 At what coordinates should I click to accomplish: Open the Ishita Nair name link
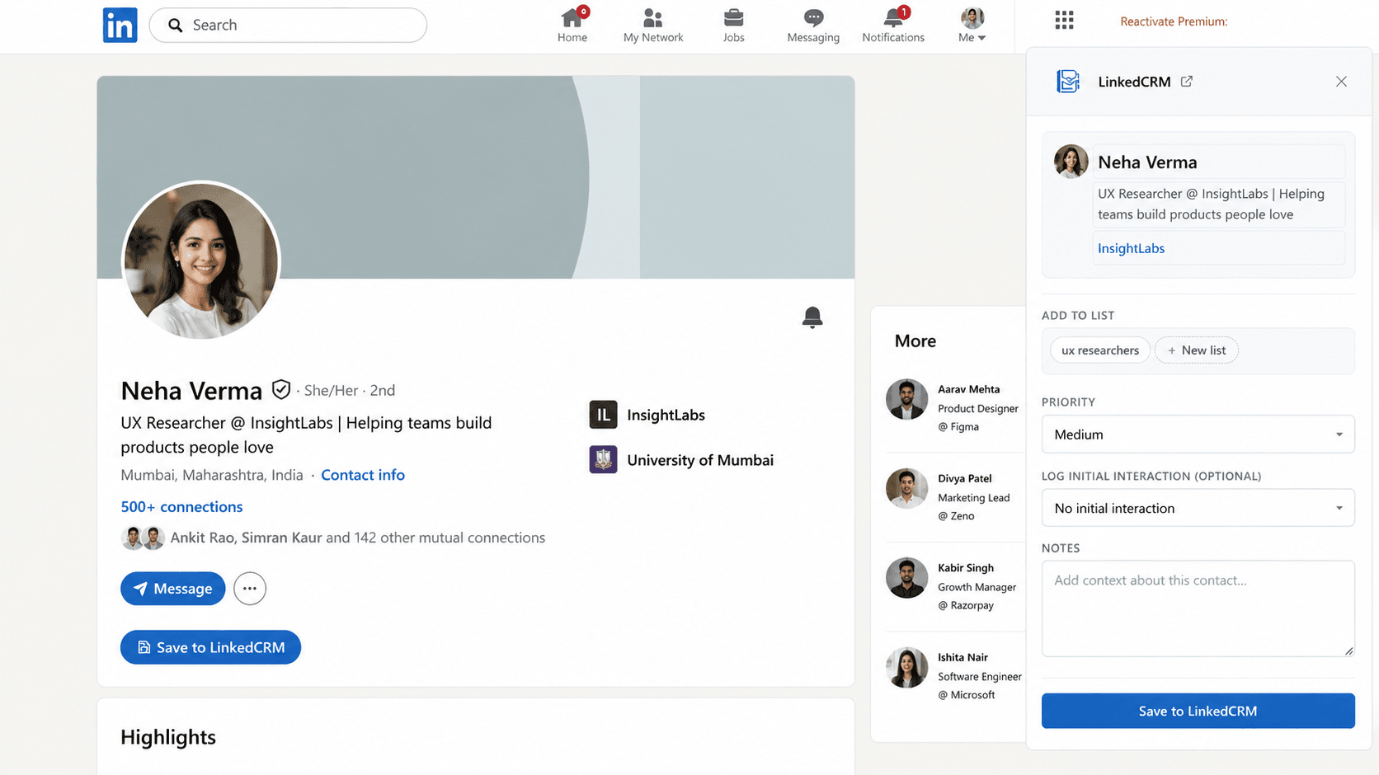[962, 657]
